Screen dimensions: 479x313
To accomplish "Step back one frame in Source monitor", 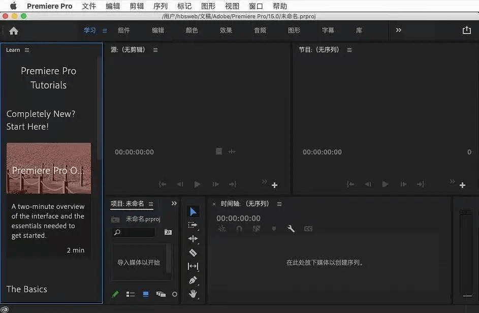I will pos(180,184).
